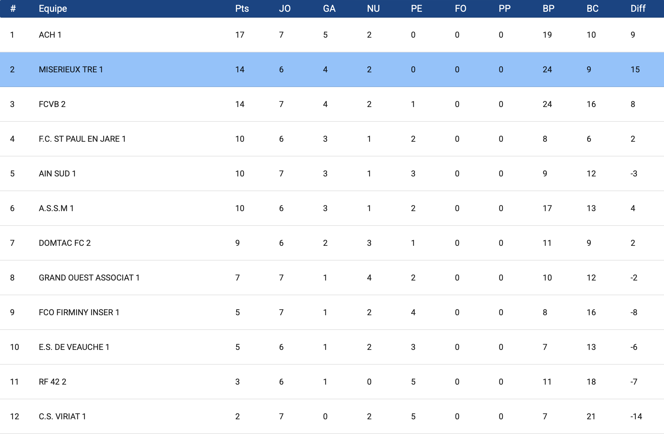Click the BP column header
The image size is (664, 434).
point(548,9)
